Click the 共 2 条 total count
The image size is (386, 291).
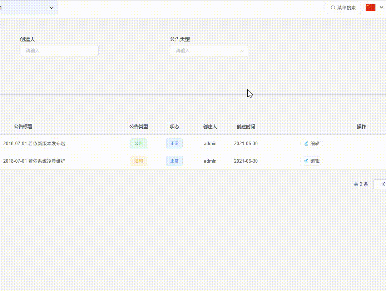coord(361,184)
